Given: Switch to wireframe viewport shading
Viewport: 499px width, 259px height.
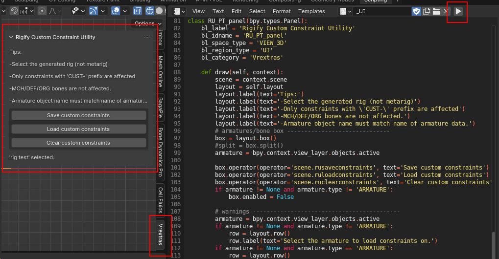Looking at the screenshot, I should (149, 11).
